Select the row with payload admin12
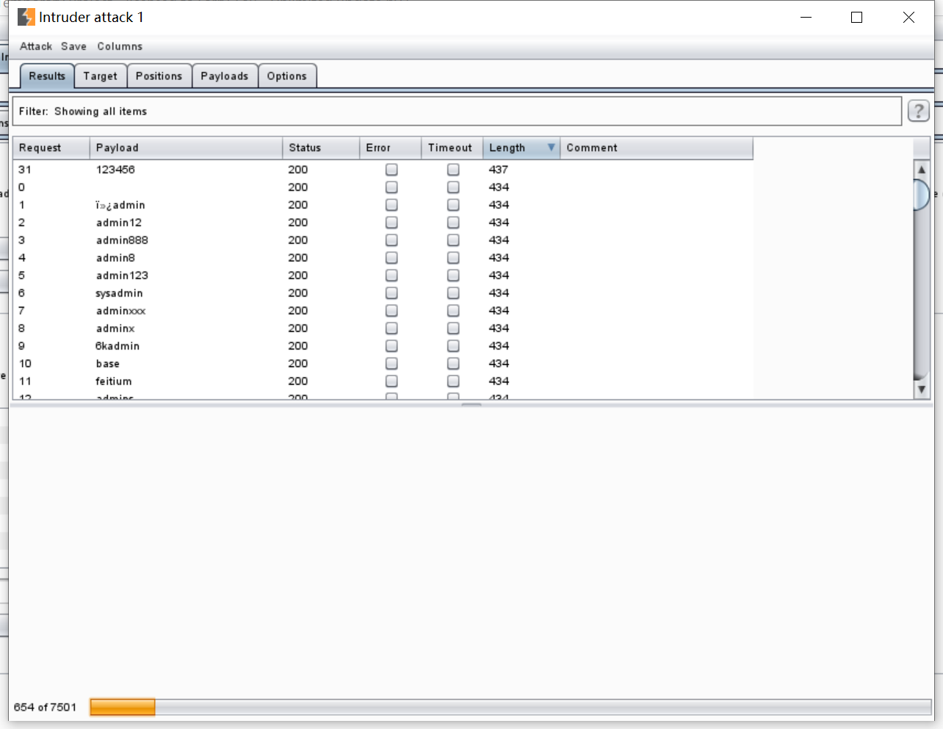Image resolution: width=943 pixels, height=729 pixels. click(383, 222)
